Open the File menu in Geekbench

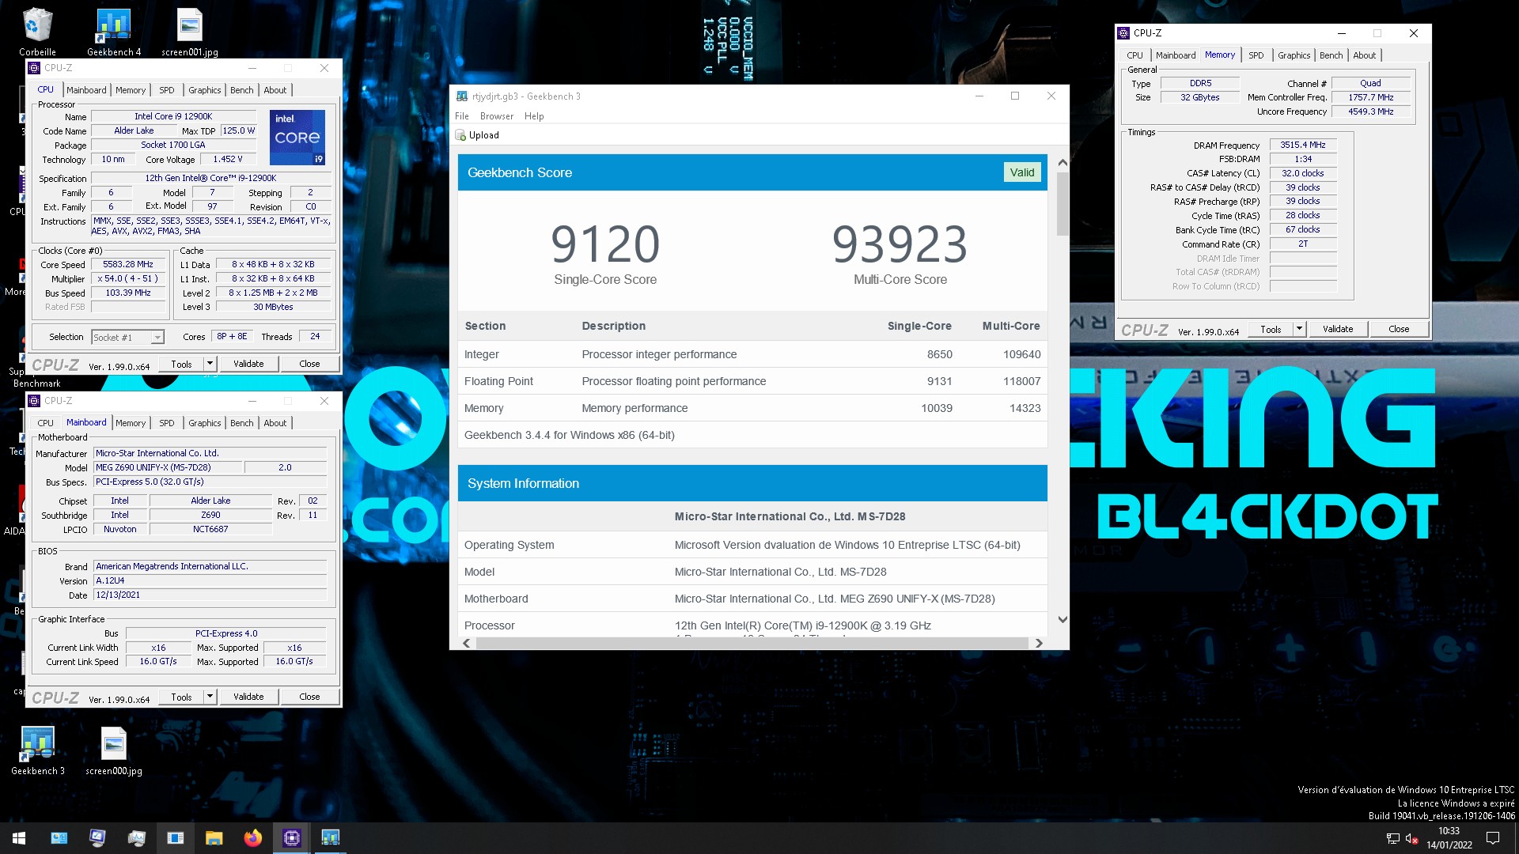pos(462,116)
